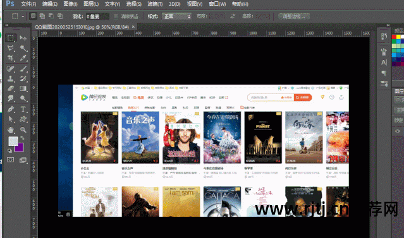Select the Pen tool

point(11,109)
